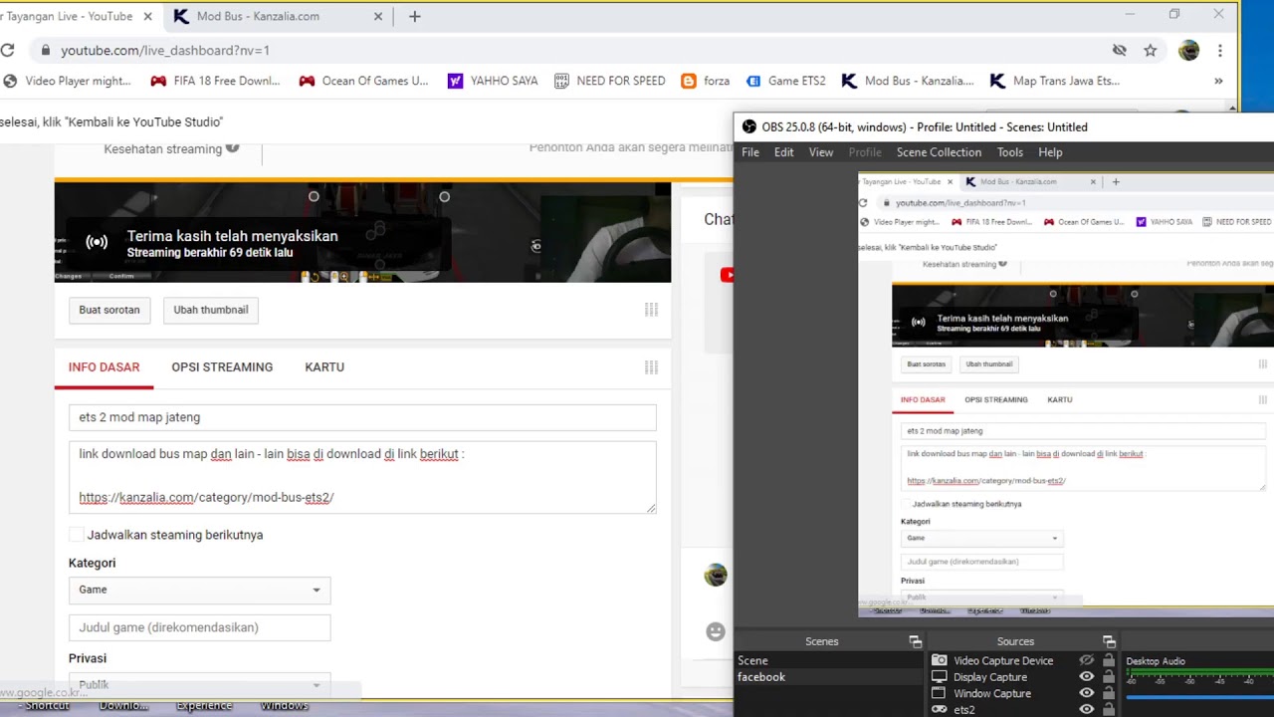Open the YAHHO SAYA bookmark
Image resolution: width=1274 pixels, height=717 pixels.
(x=493, y=81)
